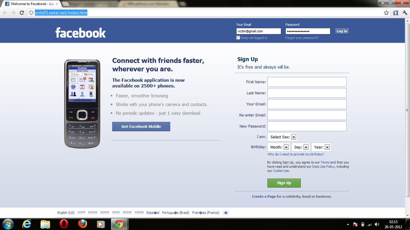Click the Forgot your password link

coord(301,37)
